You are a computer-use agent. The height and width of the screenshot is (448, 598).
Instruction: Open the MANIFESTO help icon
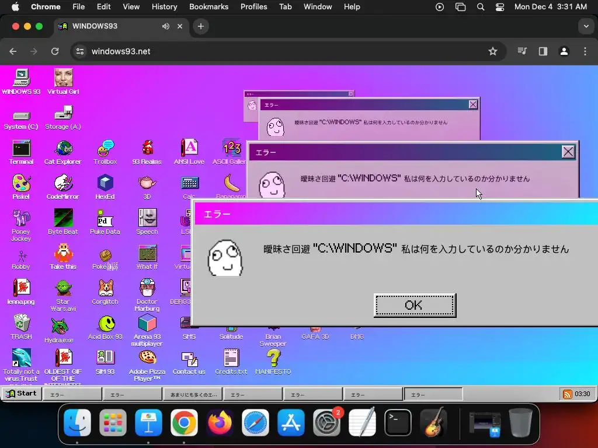click(273, 362)
